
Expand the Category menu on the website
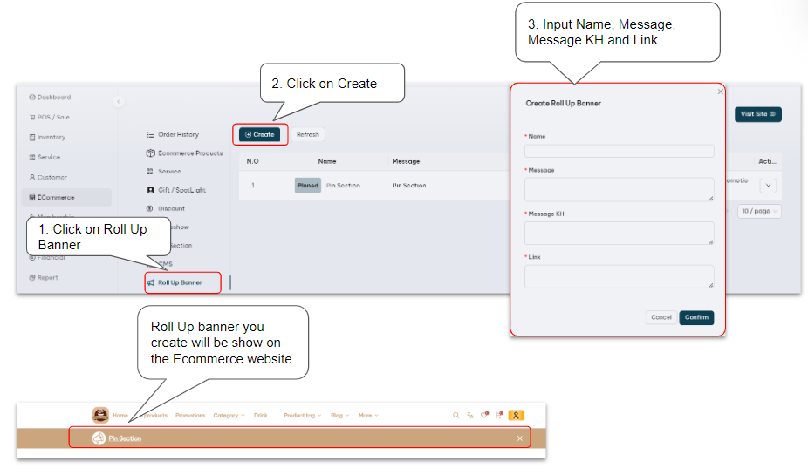[x=229, y=416]
